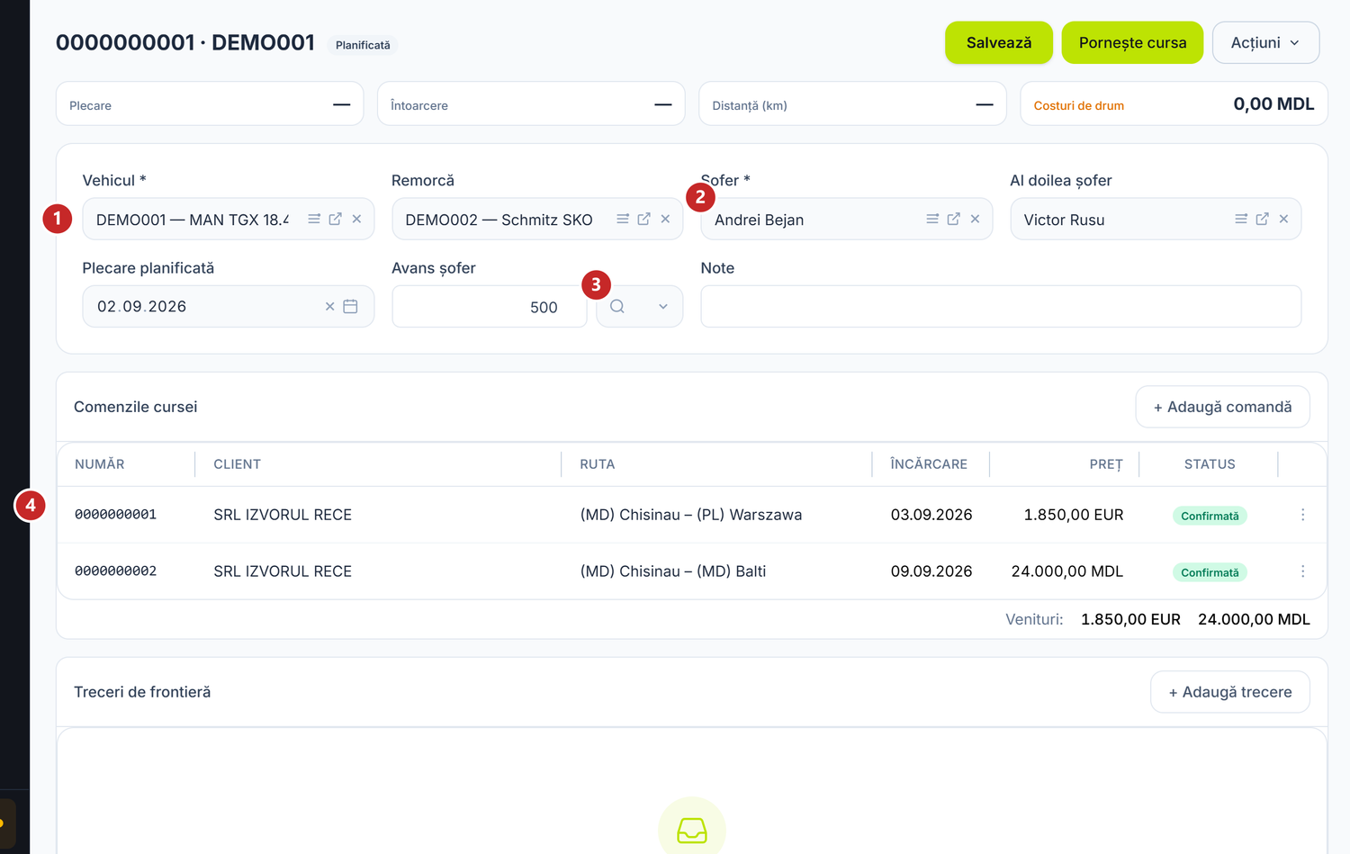Open Victor Rusu's record link icon
Image resolution: width=1350 pixels, height=854 pixels.
(x=1263, y=219)
